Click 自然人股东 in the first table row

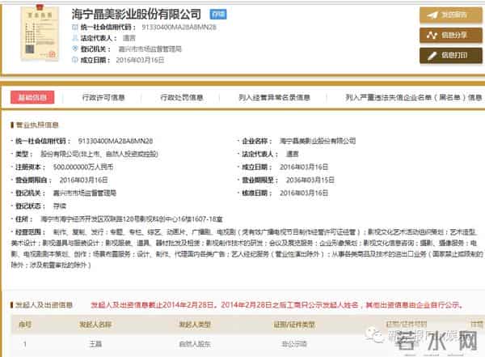tap(195, 344)
